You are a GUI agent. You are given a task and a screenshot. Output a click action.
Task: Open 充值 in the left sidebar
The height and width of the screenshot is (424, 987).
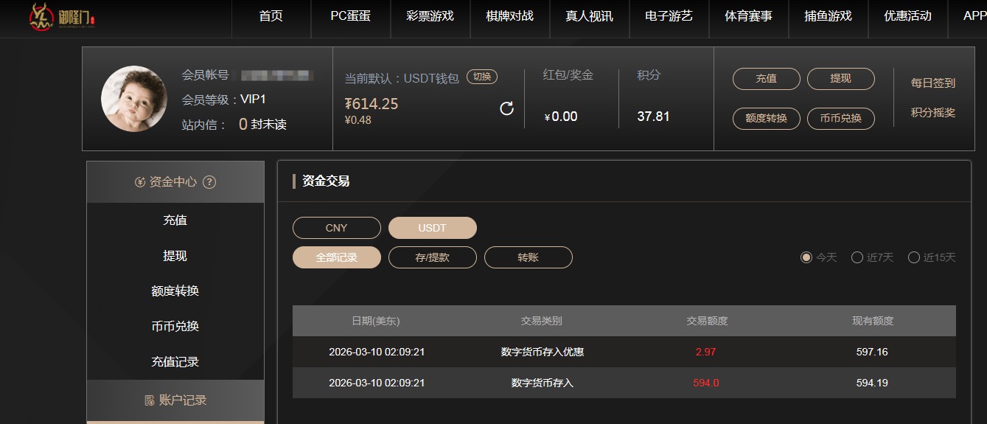[x=175, y=220]
